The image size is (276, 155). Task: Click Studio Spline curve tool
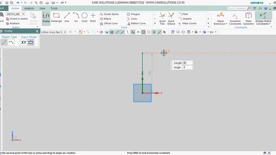[109, 14]
